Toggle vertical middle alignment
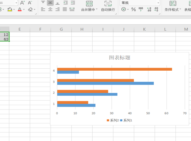 (50, 3)
